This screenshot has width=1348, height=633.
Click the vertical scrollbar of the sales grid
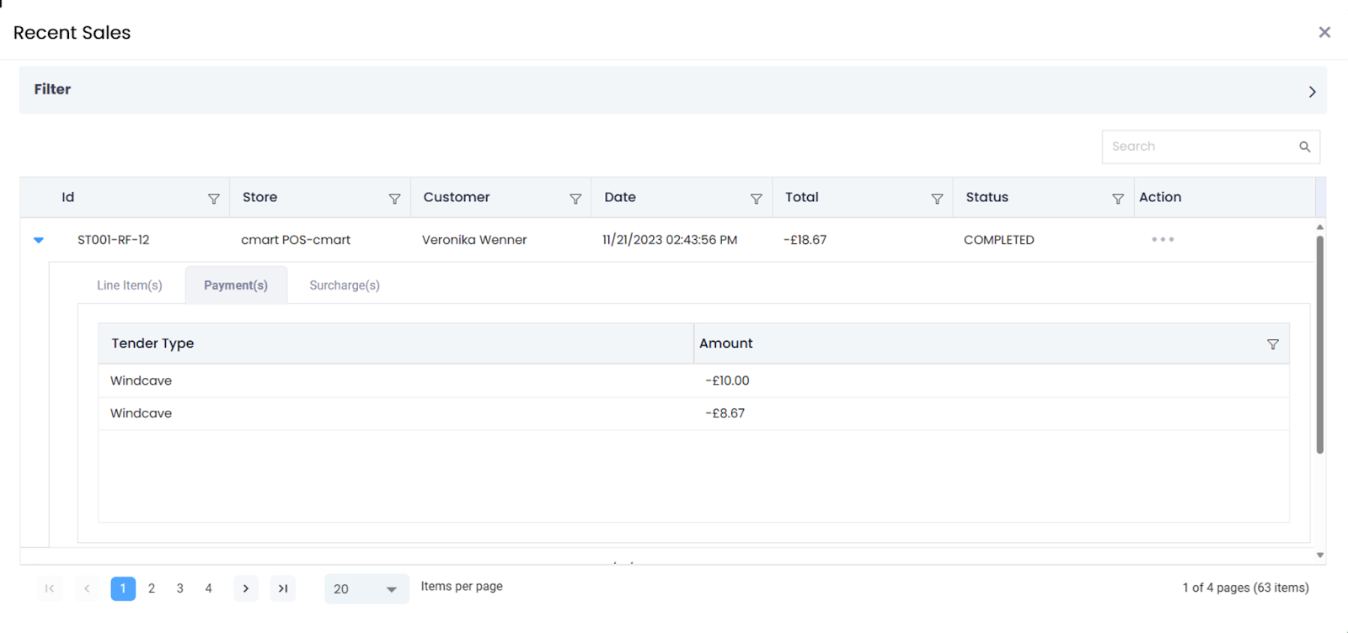pos(1319,345)
